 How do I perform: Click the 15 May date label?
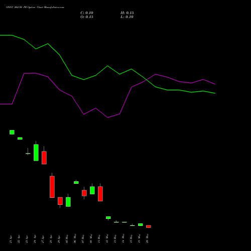coord(132,239)
